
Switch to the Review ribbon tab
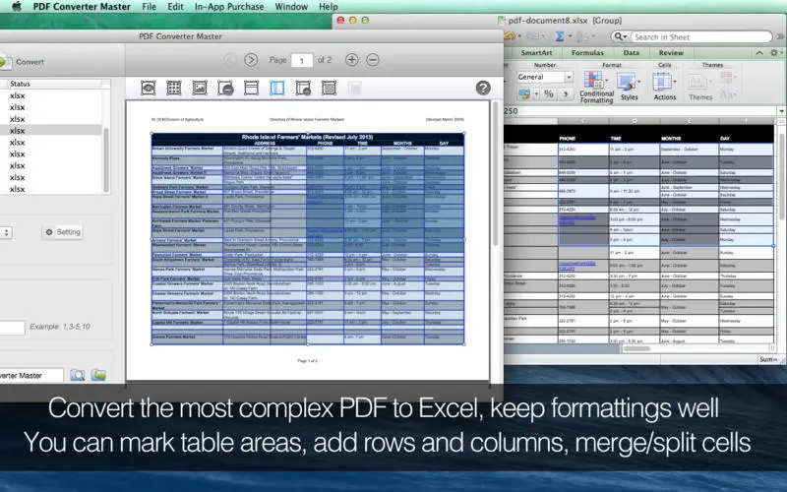click(671, 53)
